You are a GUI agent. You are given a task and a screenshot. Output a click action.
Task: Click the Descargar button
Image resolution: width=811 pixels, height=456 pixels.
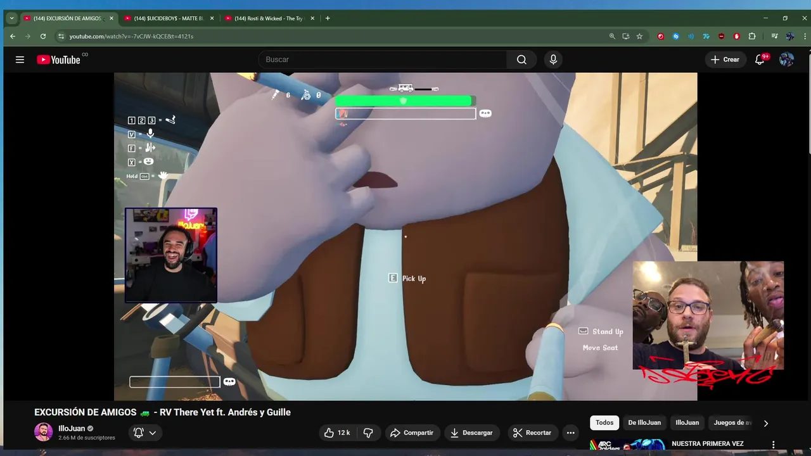pyautogui.click(x=471, y=433)
